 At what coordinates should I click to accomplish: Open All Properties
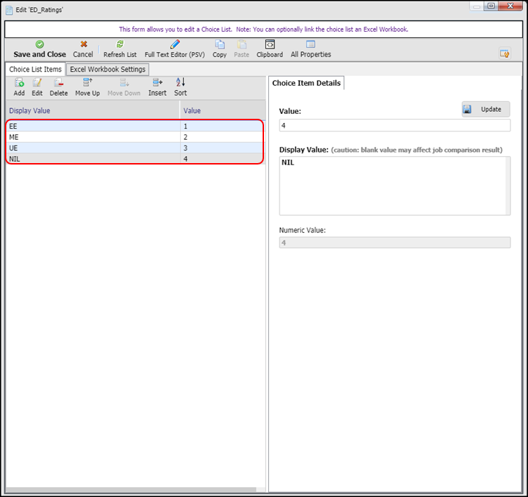coord(310,44)
